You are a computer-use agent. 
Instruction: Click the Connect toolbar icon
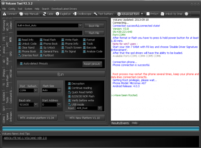coord(10,14)
